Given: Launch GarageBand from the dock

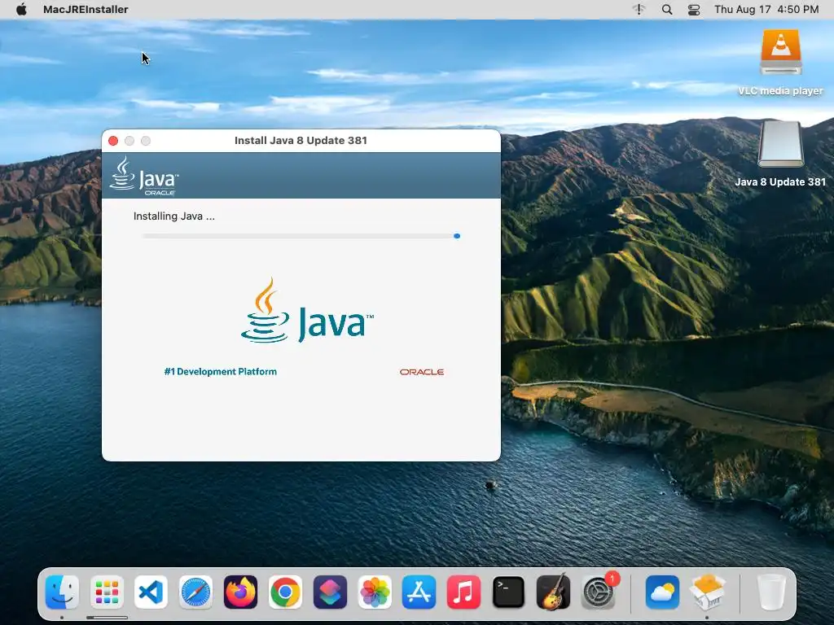Looking at the screenshot, I should 553,592.
